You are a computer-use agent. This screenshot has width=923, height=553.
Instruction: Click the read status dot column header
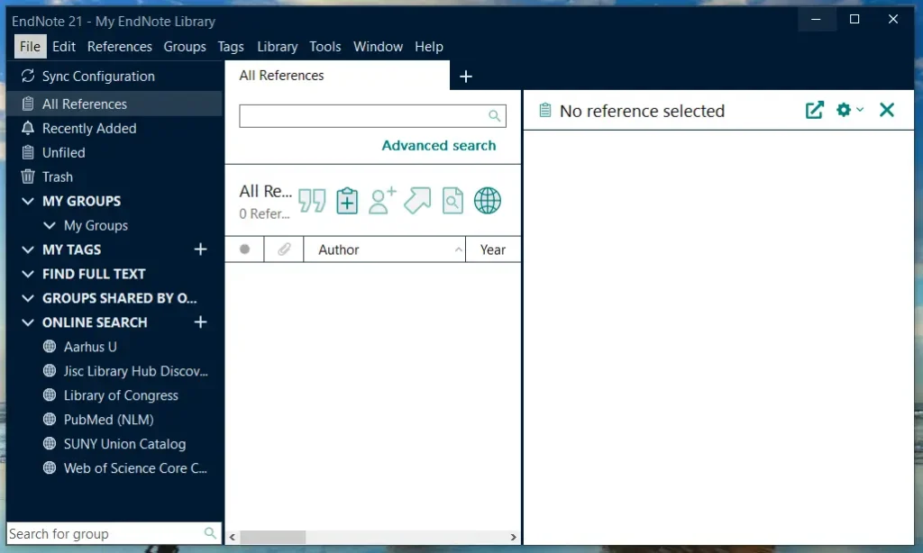tap(245, 249)
